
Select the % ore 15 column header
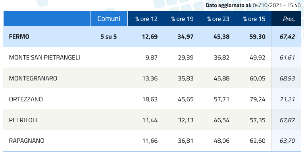[254, 19]
